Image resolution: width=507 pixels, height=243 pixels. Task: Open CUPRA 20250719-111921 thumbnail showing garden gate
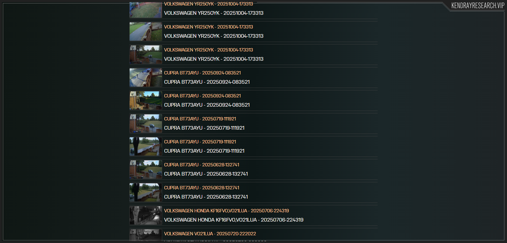146,124
